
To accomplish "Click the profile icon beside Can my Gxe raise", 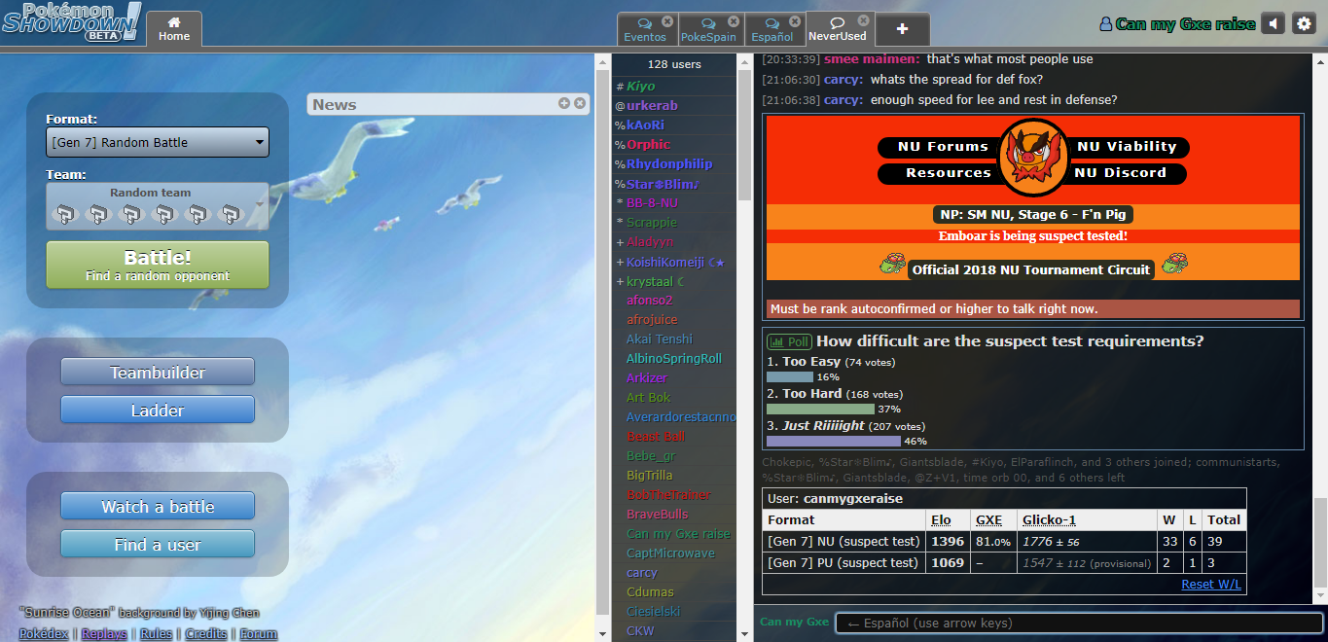I will (1105, 24).
